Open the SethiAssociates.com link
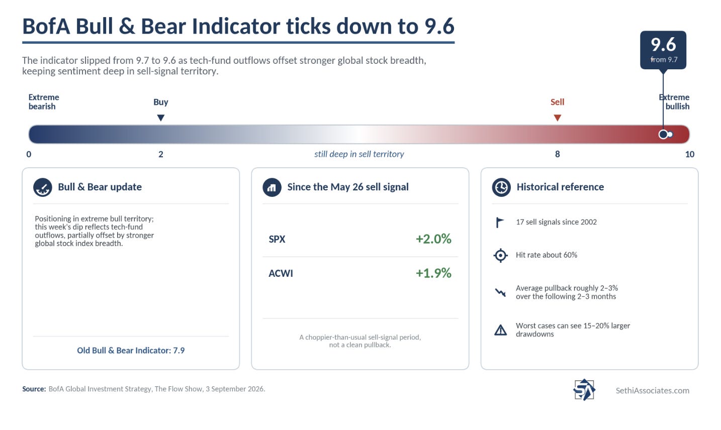This screenshot has width=721, height=430. point(652,391)
